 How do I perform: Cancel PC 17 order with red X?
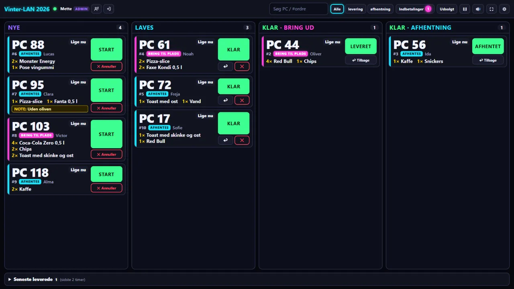(x=242, y=140)
